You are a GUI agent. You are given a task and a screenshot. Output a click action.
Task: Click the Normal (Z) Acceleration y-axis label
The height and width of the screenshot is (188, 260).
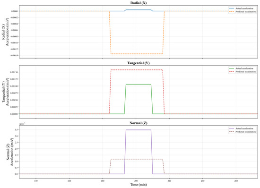tap(9, 152)
